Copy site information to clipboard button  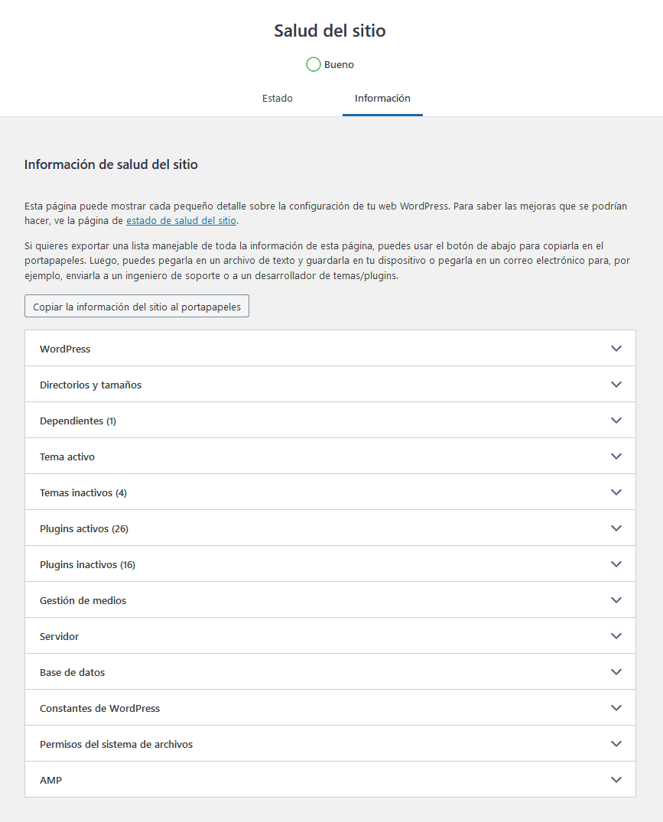137,307
